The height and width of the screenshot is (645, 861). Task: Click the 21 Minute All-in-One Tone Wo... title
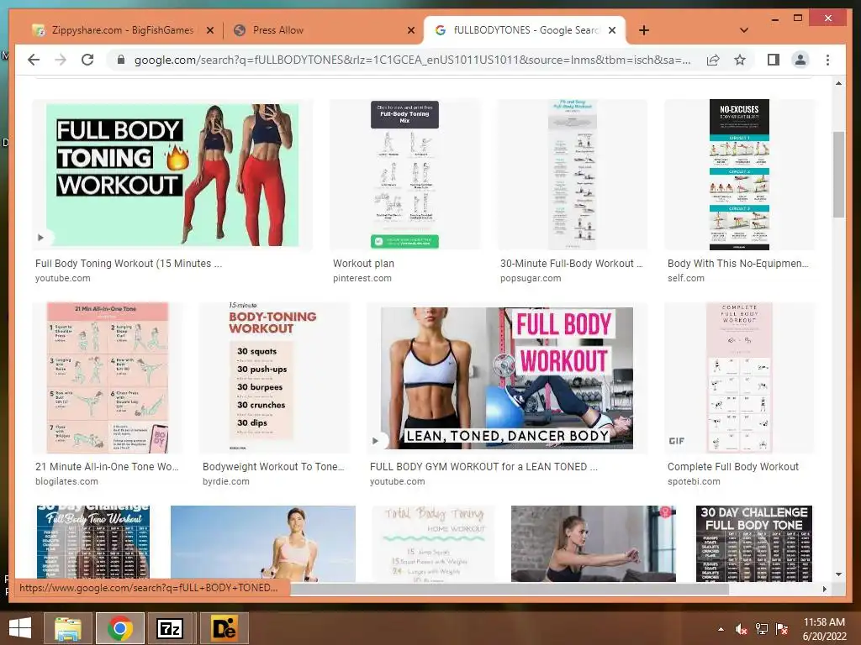(x=107, y=467)
